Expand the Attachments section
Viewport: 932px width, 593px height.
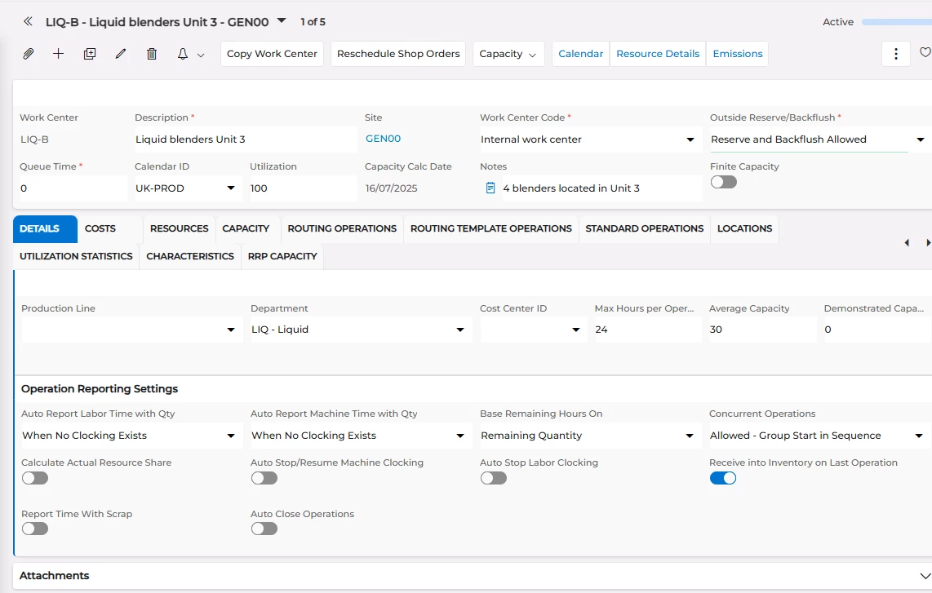(925, 576)
